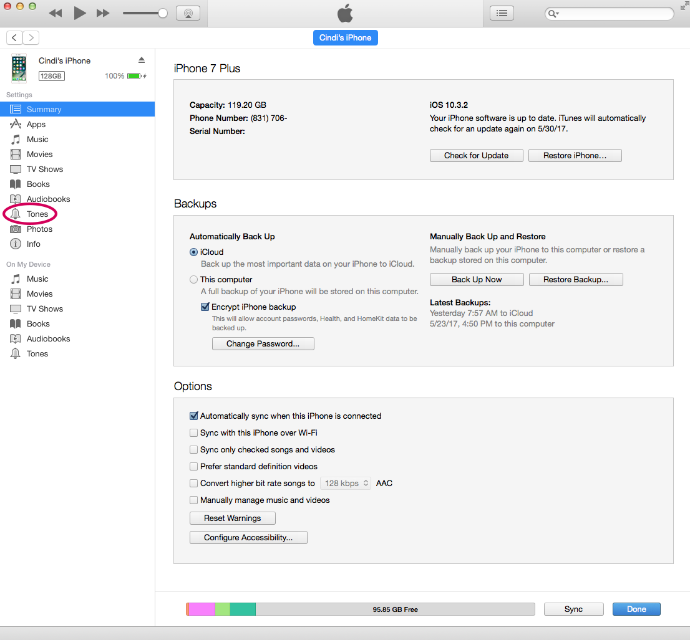Image resolution: width=690 pixels, height=640 pixels.
Task: Enable Sync only checked songs and videos
Action: [193, 450]
